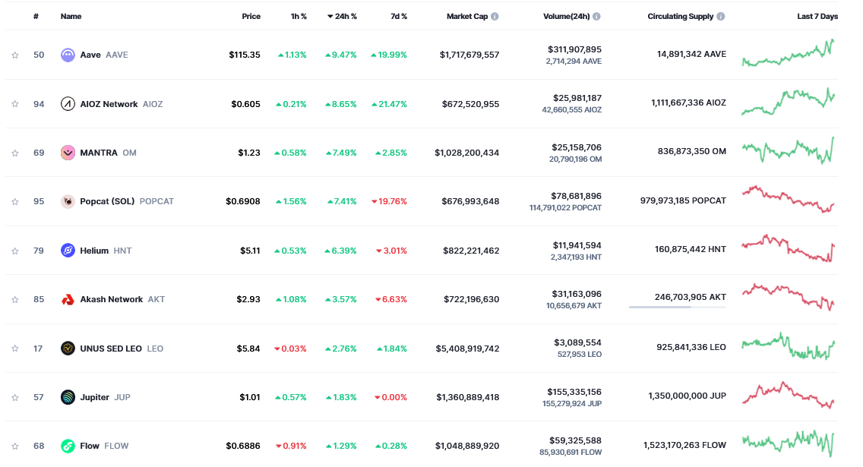Sort by 1h % column header
Viewport: 863px width, 467px height.
299,17
